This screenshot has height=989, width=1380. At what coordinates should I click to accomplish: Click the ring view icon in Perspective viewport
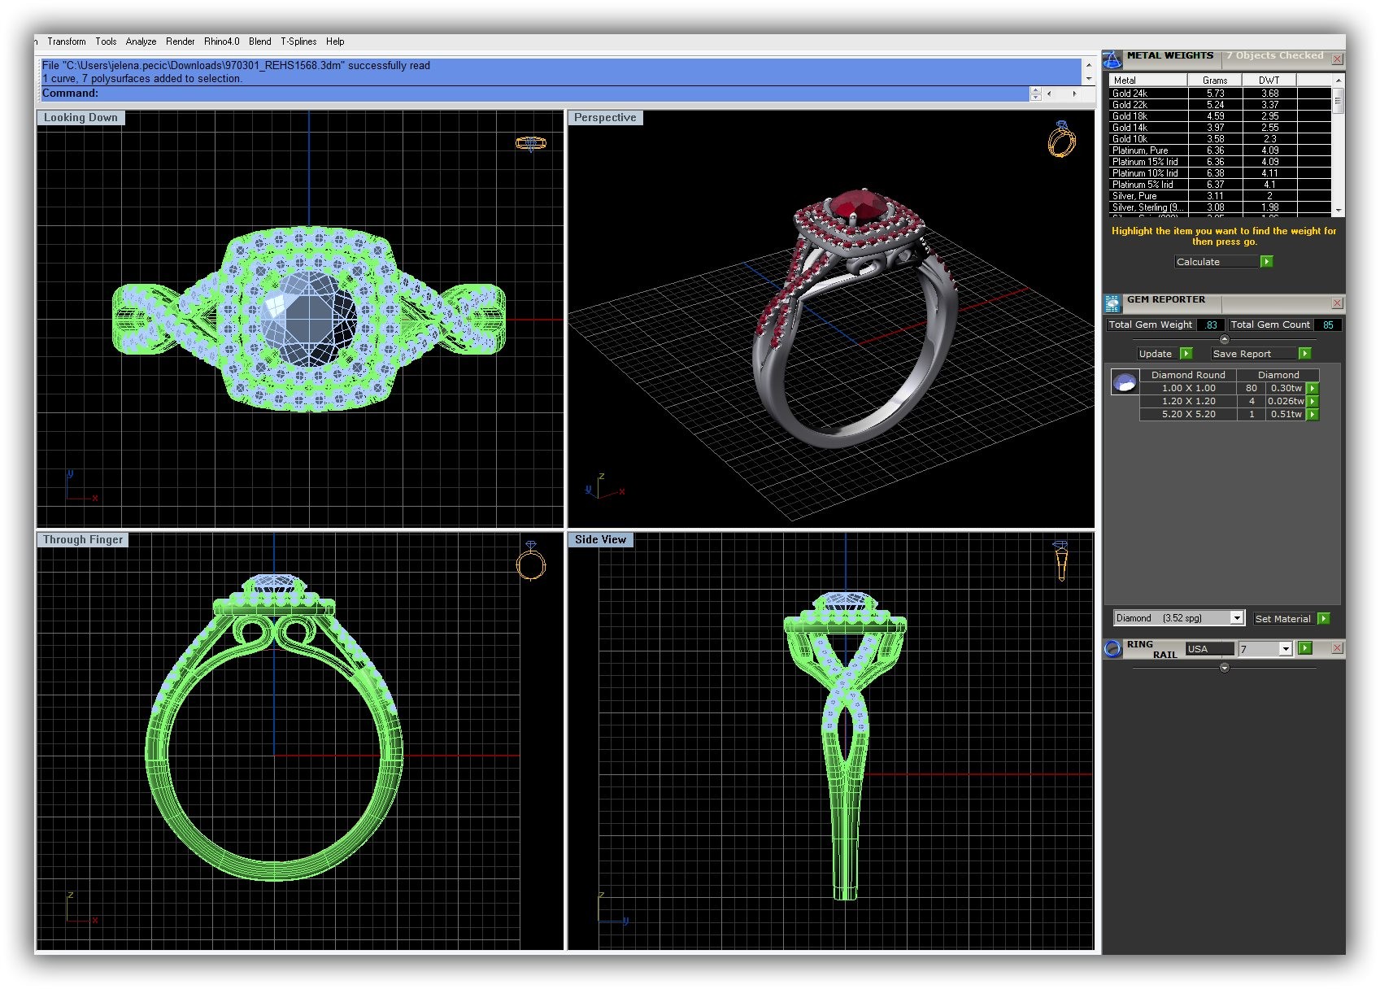tap(1061, 139)
